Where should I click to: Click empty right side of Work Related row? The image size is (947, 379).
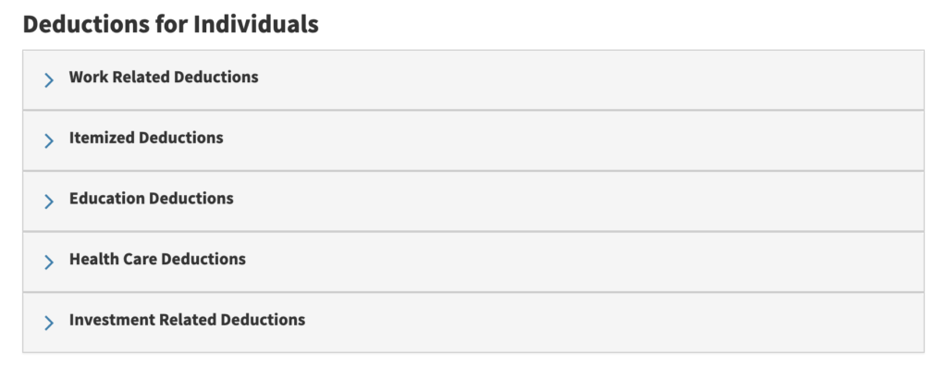point(740,79)
